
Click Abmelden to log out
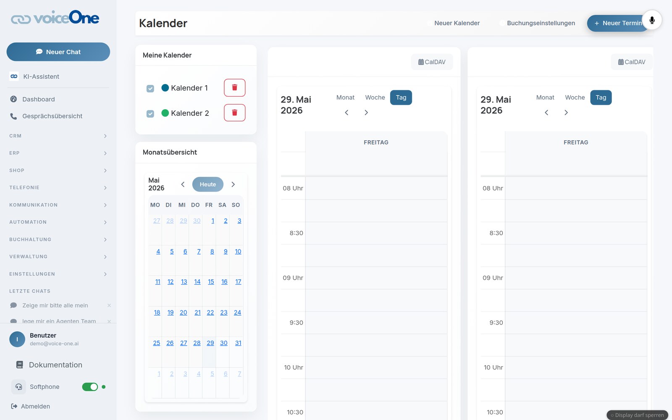(x=31, y=406)
